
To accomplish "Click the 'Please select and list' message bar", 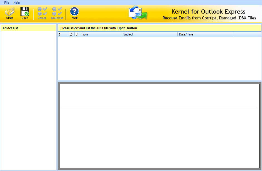I will tap(160, 28).
